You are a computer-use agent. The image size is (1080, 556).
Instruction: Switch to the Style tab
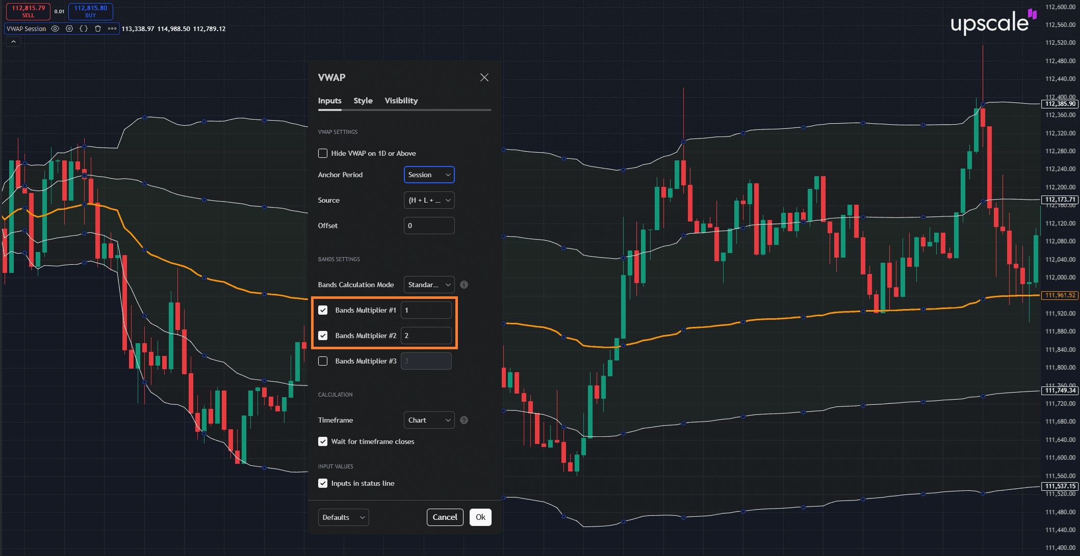[363, 100]
